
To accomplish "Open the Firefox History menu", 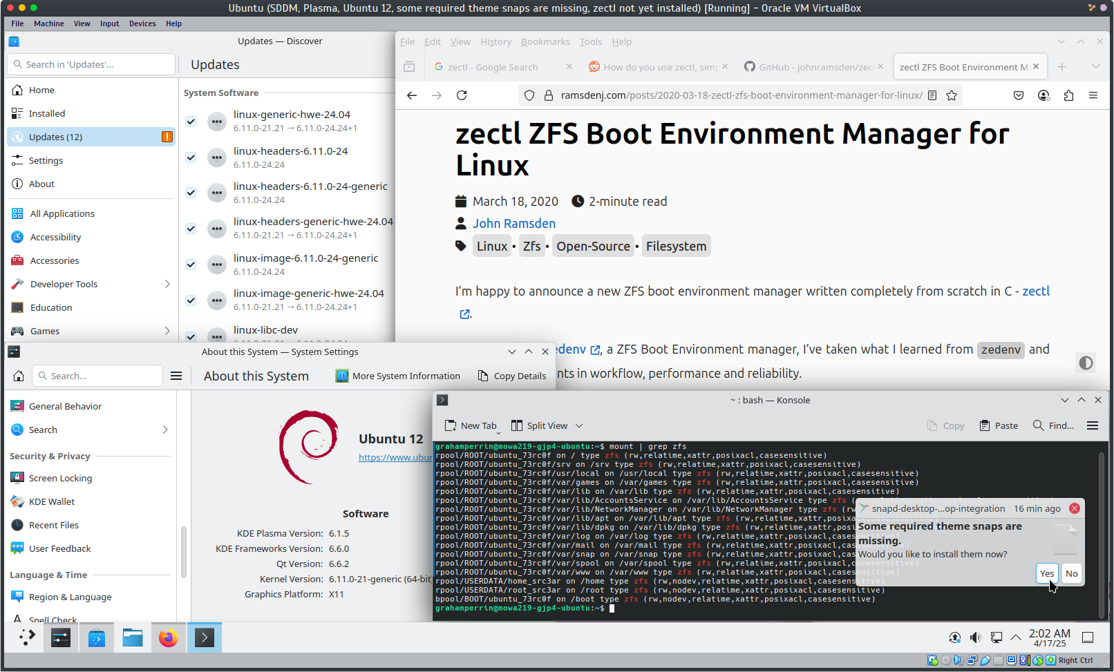I will (x=495, y=41).
